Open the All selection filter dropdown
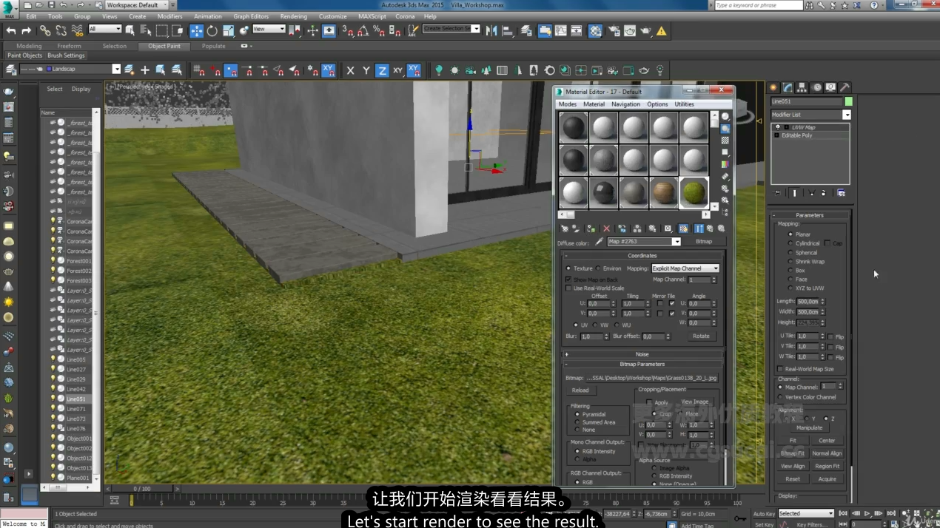The width and height of the screenshot is (940, 528). (x=104, y=29)
